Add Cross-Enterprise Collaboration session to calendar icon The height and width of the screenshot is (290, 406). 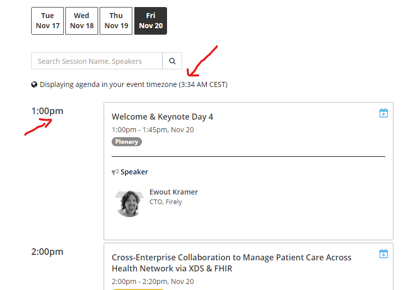click(x=383, y=254)
